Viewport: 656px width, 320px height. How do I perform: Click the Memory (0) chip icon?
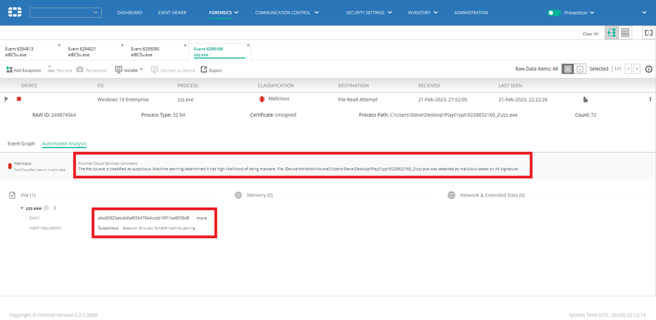pos(238,195)
